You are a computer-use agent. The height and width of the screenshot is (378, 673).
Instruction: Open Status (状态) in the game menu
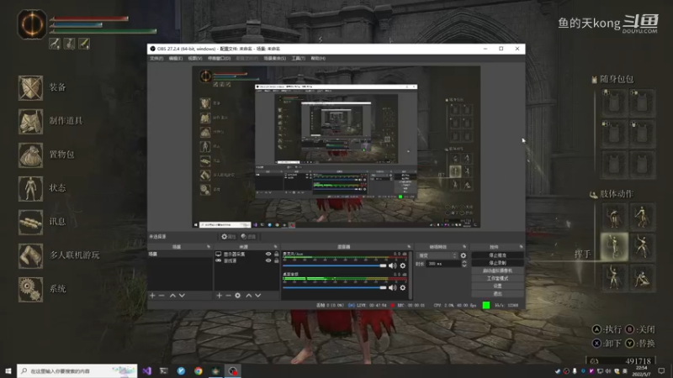43,188
